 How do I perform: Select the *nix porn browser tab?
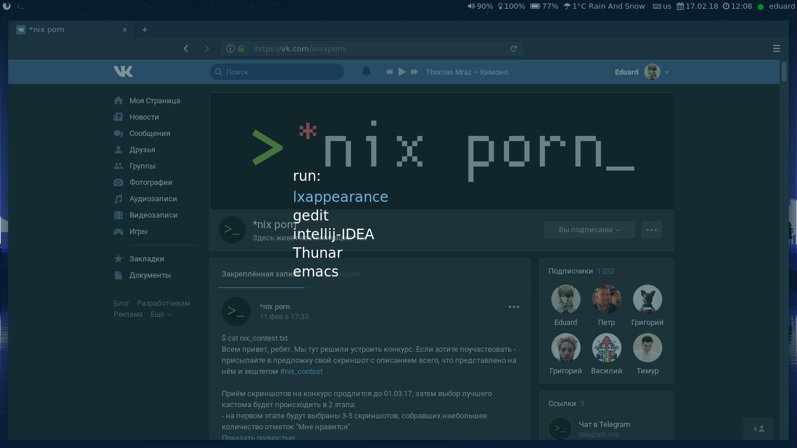point(73,30)
